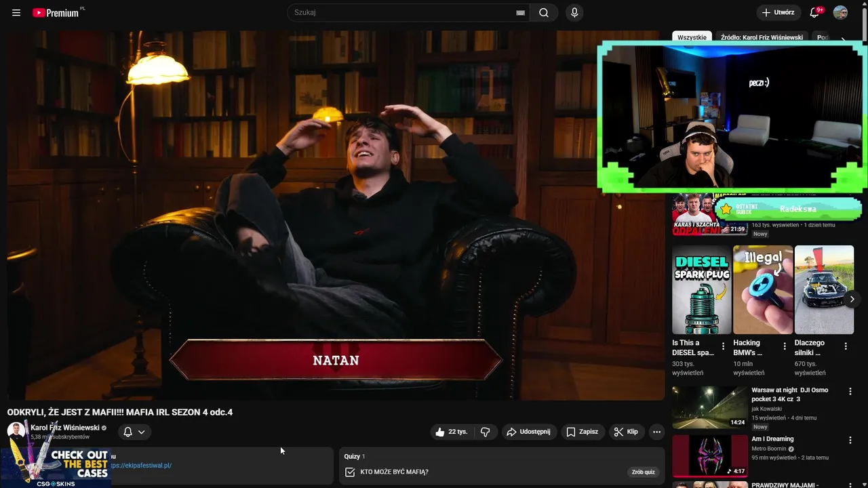Open options for Warsaw at night video
This screenshot has height=488, width=868.
850,392
